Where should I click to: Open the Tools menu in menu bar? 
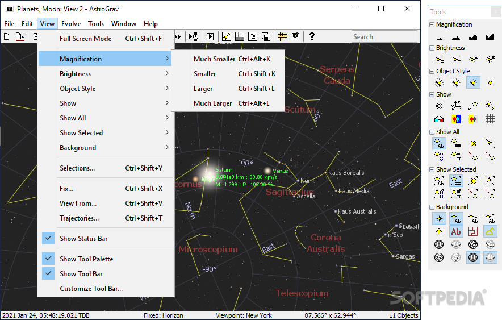coord(96,24)
